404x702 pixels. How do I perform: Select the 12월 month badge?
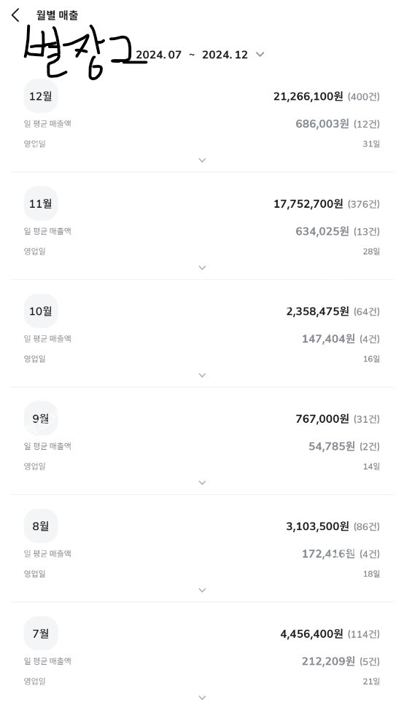41,96
